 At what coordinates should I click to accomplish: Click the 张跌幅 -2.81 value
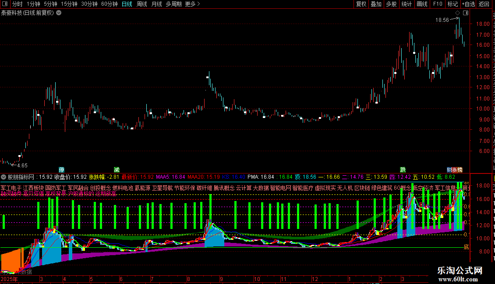click(x=104, y=177)
